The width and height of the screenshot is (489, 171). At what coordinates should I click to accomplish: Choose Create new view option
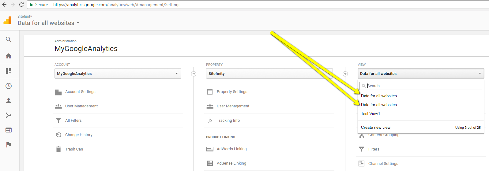tap(376, 127)
